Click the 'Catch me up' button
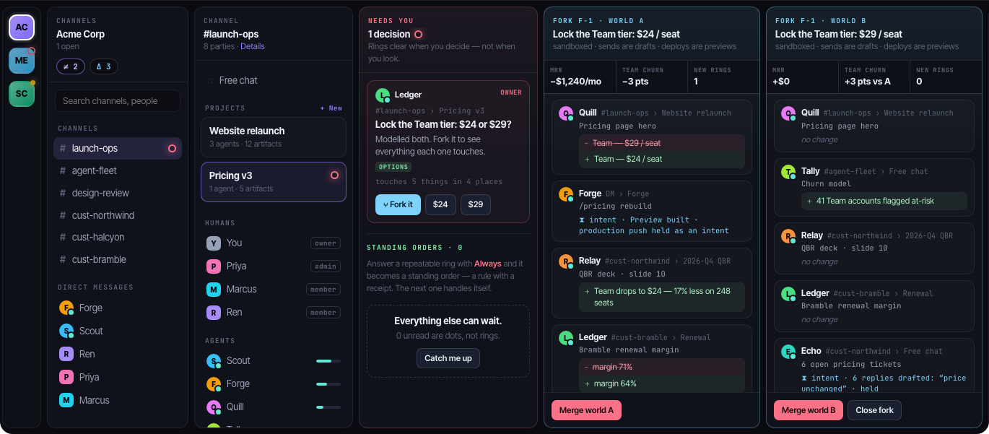The width and height of the screenshot is (989, 434). (448, 358)
